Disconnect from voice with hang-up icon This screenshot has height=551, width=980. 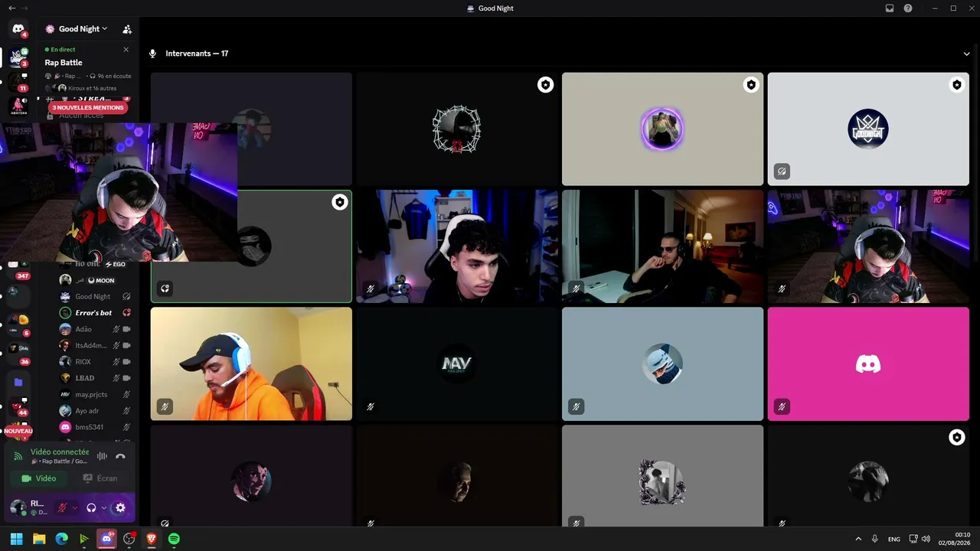pos(120,456)
